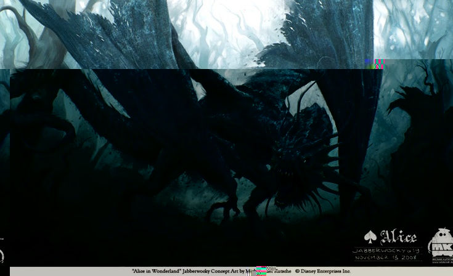Click the "Alice" gothic title text
The width and height of the screenshot is (453, 276).
pyautogui.click(x=399, y=237)
